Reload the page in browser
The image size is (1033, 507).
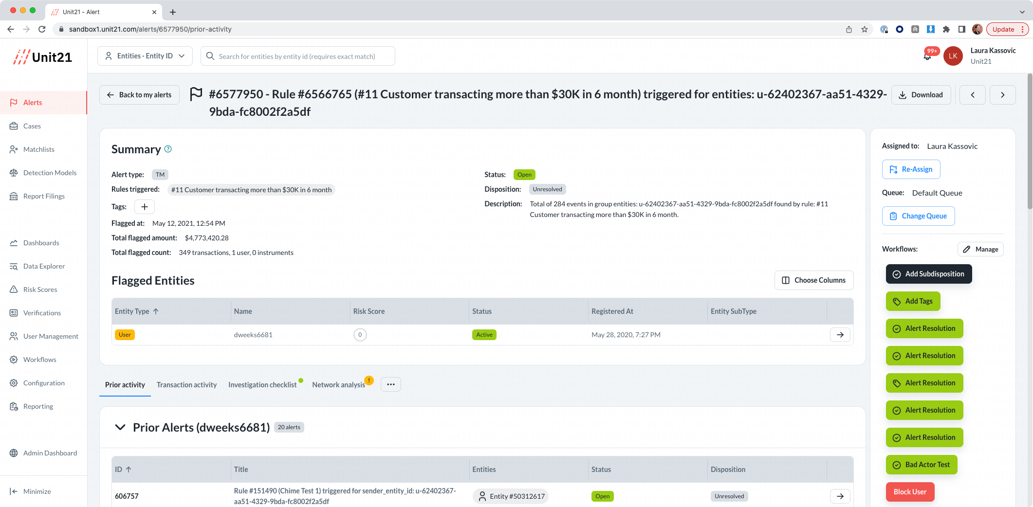click(42, 29)
